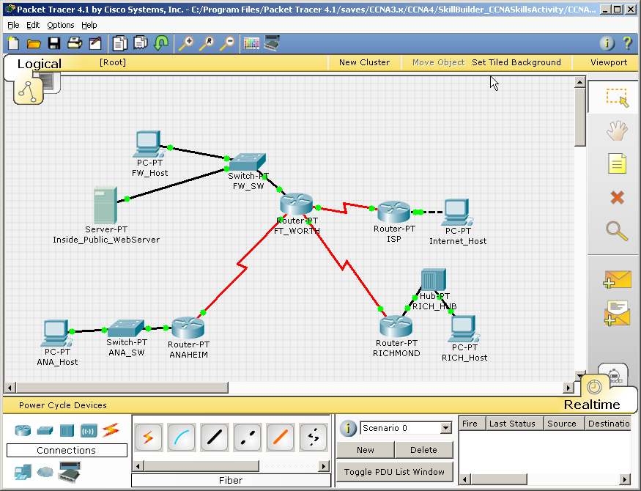The width and height of the screenshot is (641, 491).
Task: Choose the Add Simple PDU envelope tool
Action: click(x=617, y=278)
